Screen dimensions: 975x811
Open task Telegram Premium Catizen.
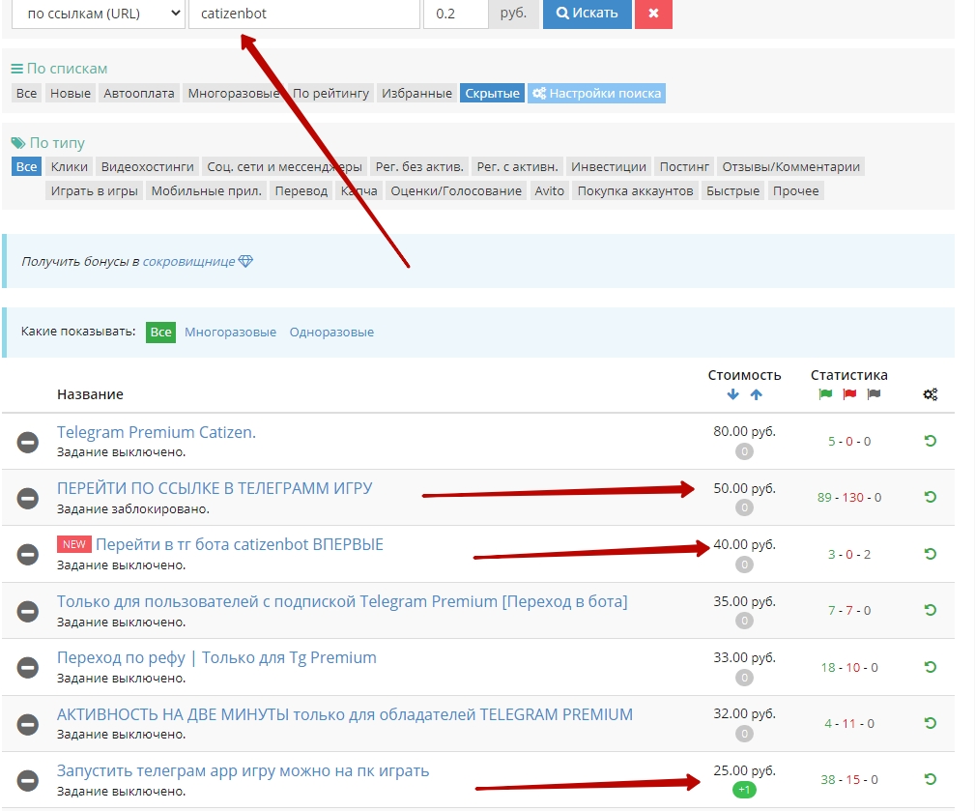pos(157,432)
